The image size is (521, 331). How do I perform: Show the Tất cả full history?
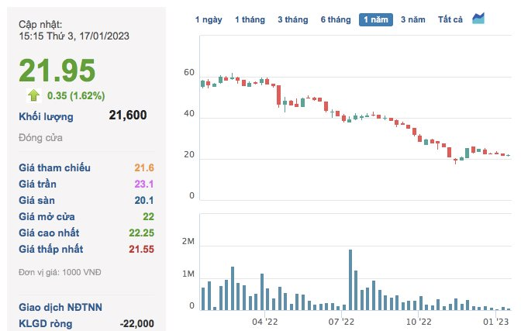pos(450,19)
